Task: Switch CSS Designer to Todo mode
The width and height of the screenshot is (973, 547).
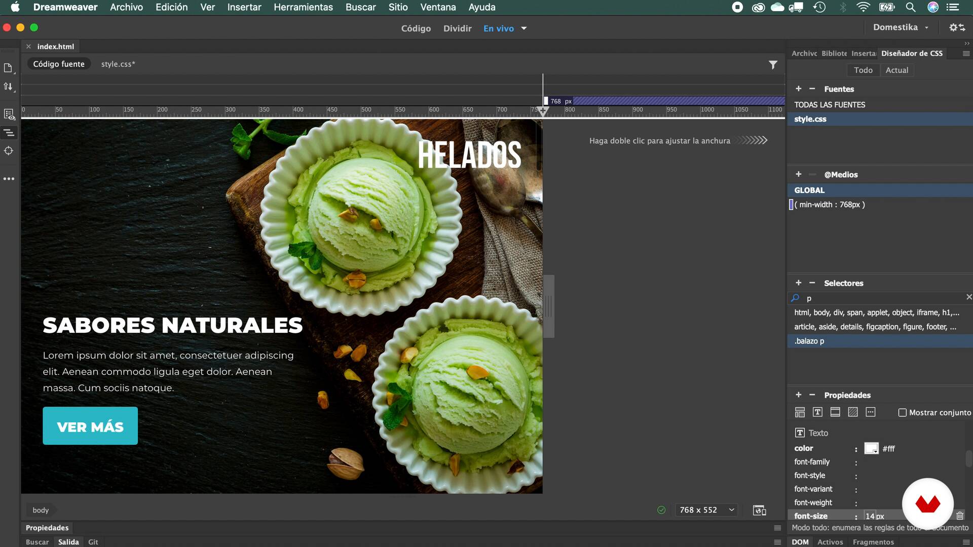Action: pos(863,70)
